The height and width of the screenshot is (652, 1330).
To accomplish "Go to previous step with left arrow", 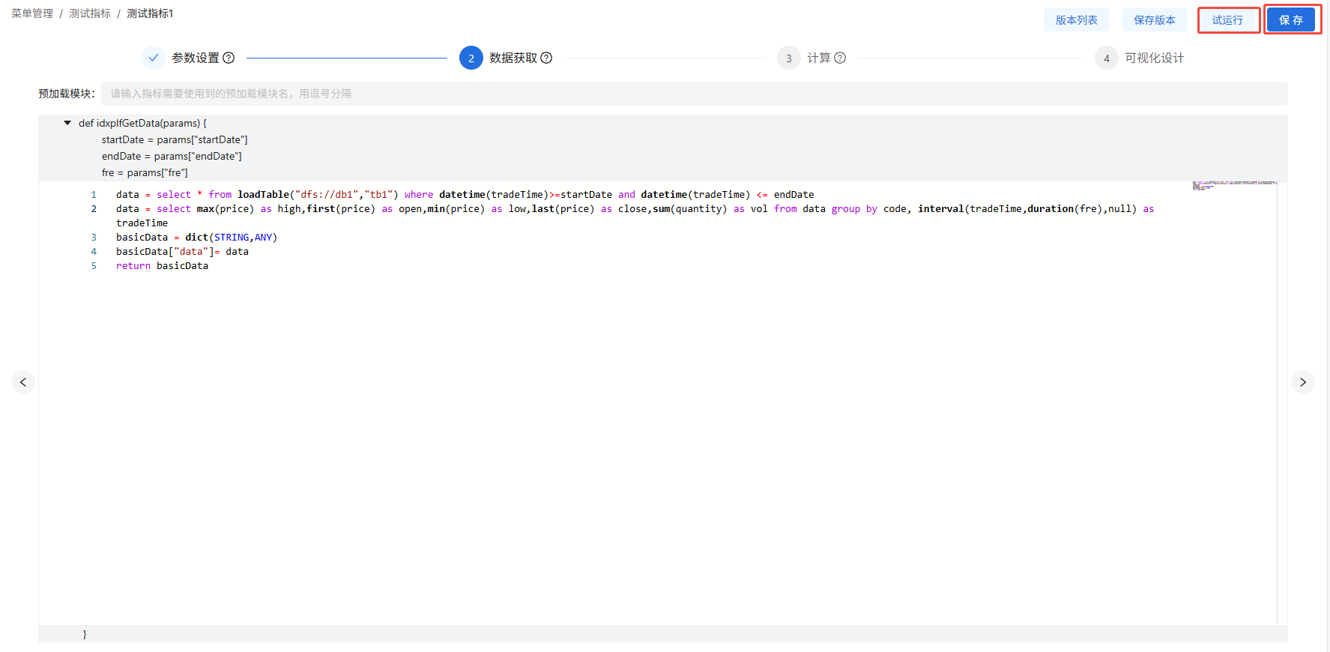I will click(x=23, y=382).
